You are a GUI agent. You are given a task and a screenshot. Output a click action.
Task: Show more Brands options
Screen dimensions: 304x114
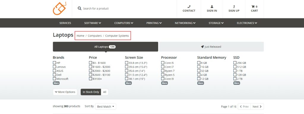56,83
